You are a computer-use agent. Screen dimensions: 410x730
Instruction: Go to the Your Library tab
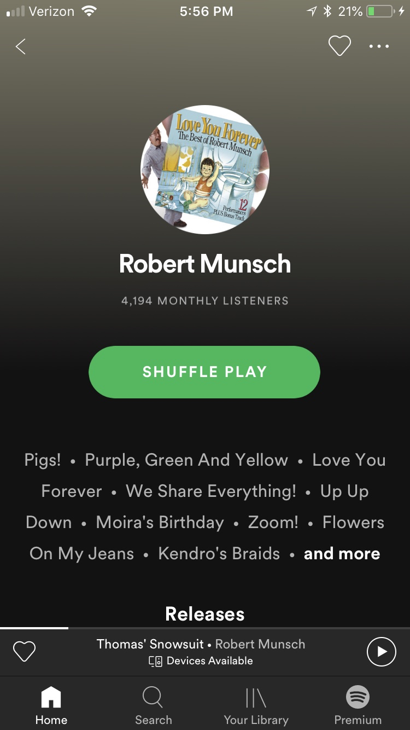(256, 706)
